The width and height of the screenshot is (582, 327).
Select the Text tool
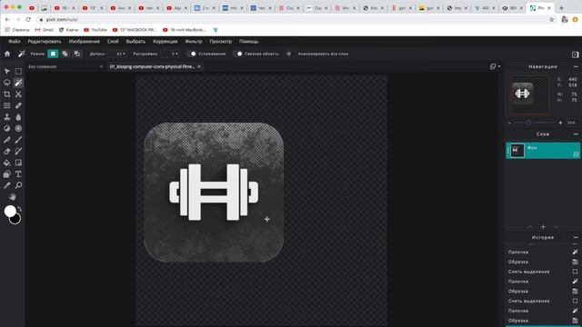click(18, 174)
